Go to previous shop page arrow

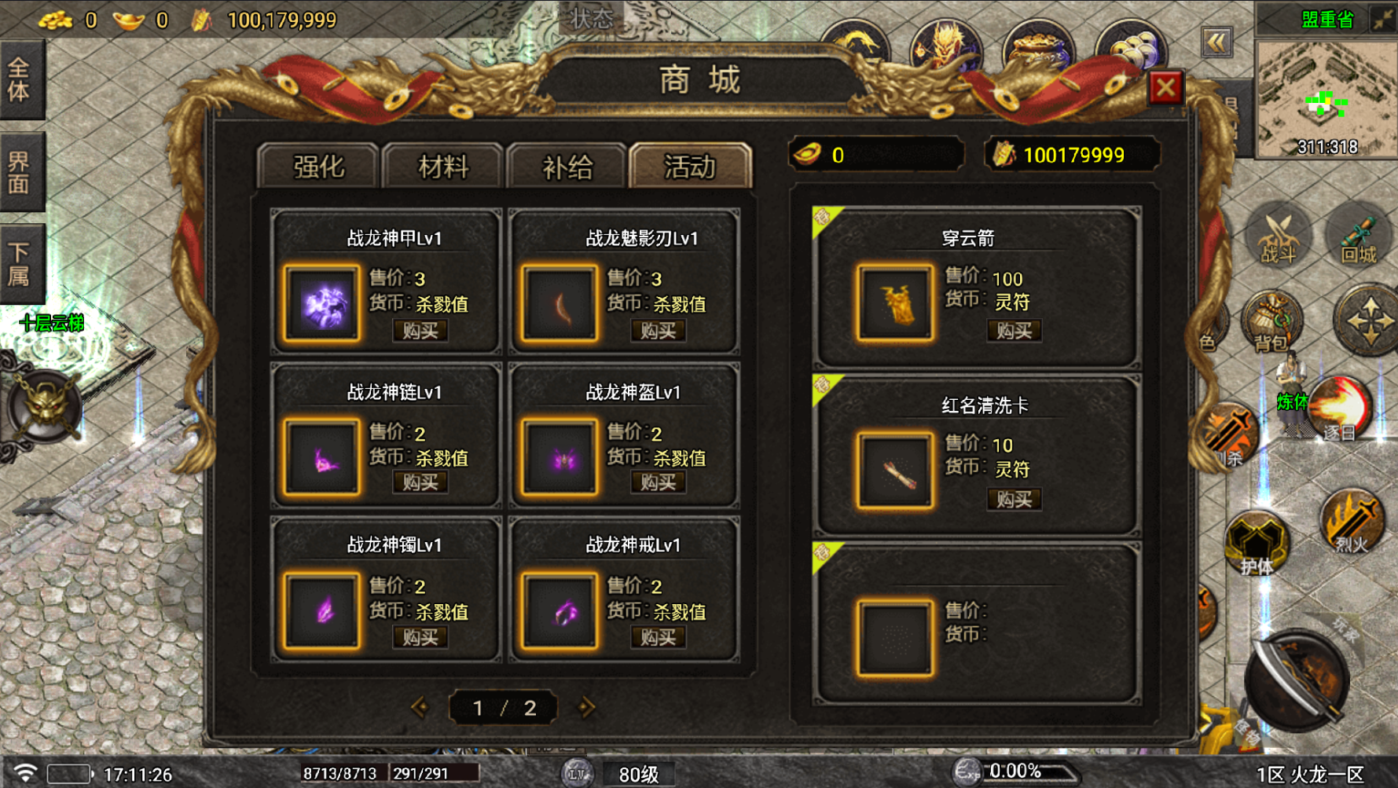[x=420, y=708]
